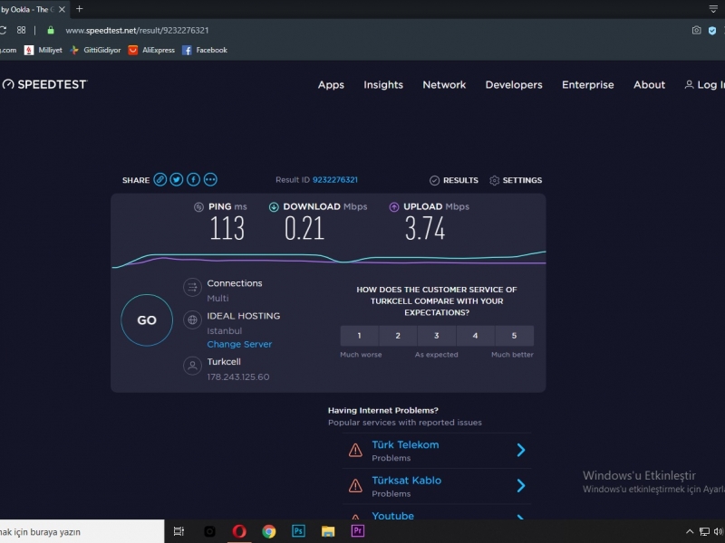Open Milliyet bookmark
The height and width of the screenshot is (543, 725).
[x=43, y=51]
